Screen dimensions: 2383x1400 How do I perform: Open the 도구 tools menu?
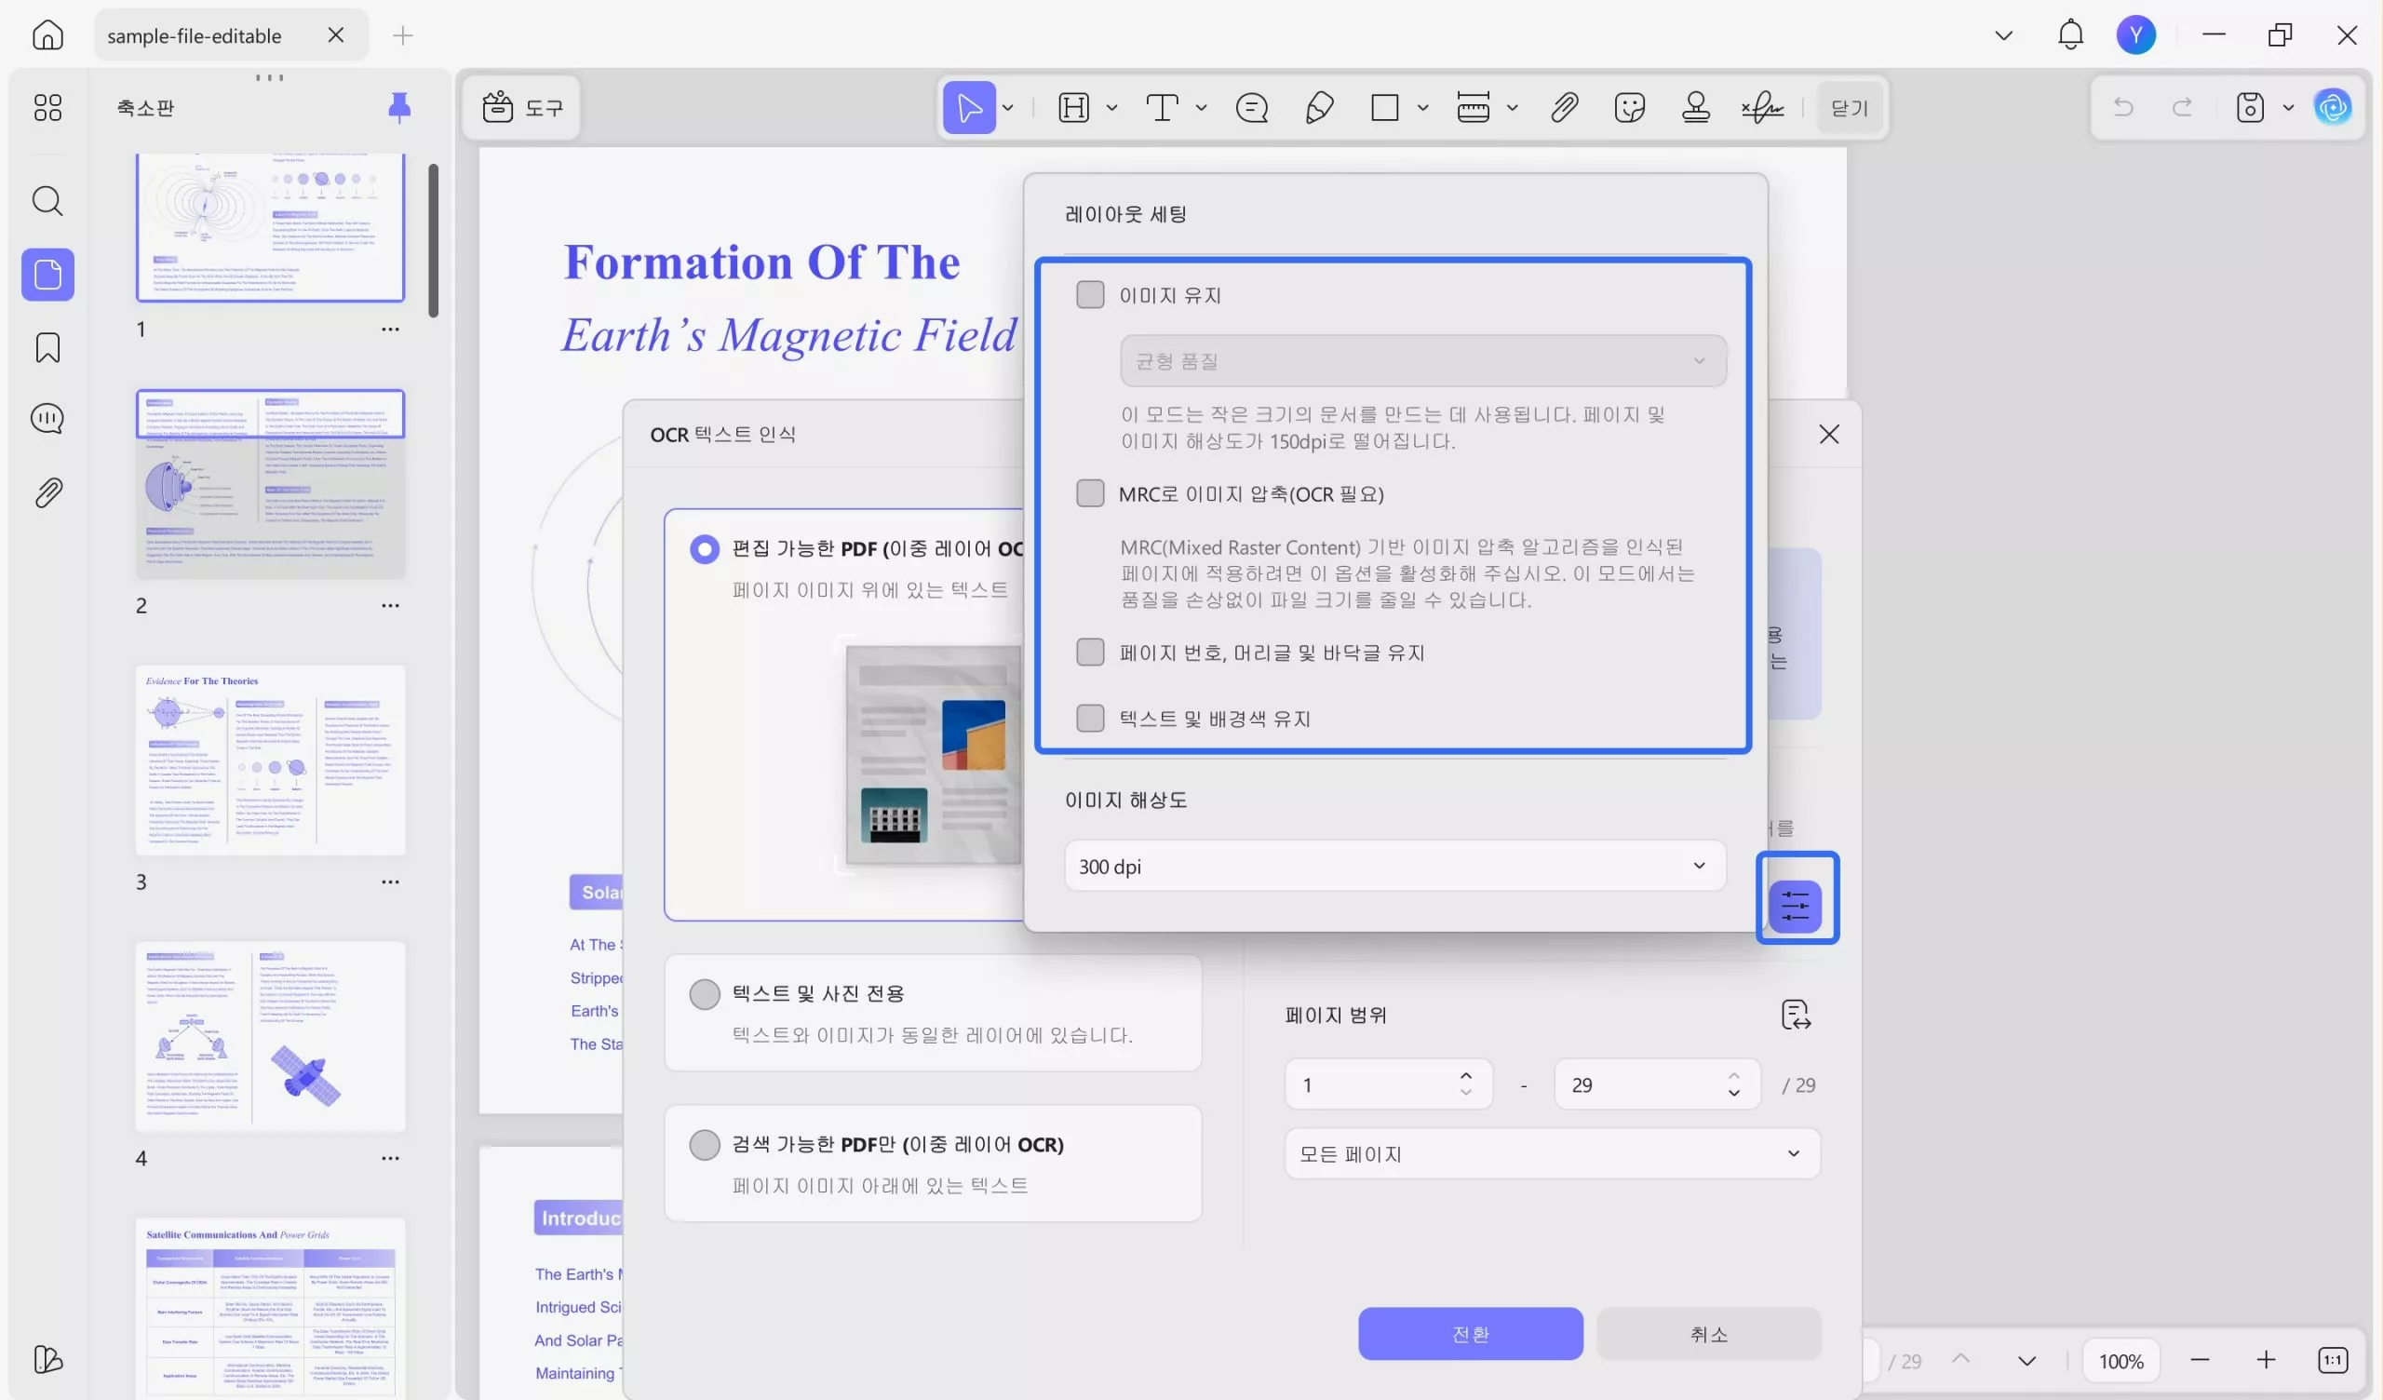click(x=523, y=108)
